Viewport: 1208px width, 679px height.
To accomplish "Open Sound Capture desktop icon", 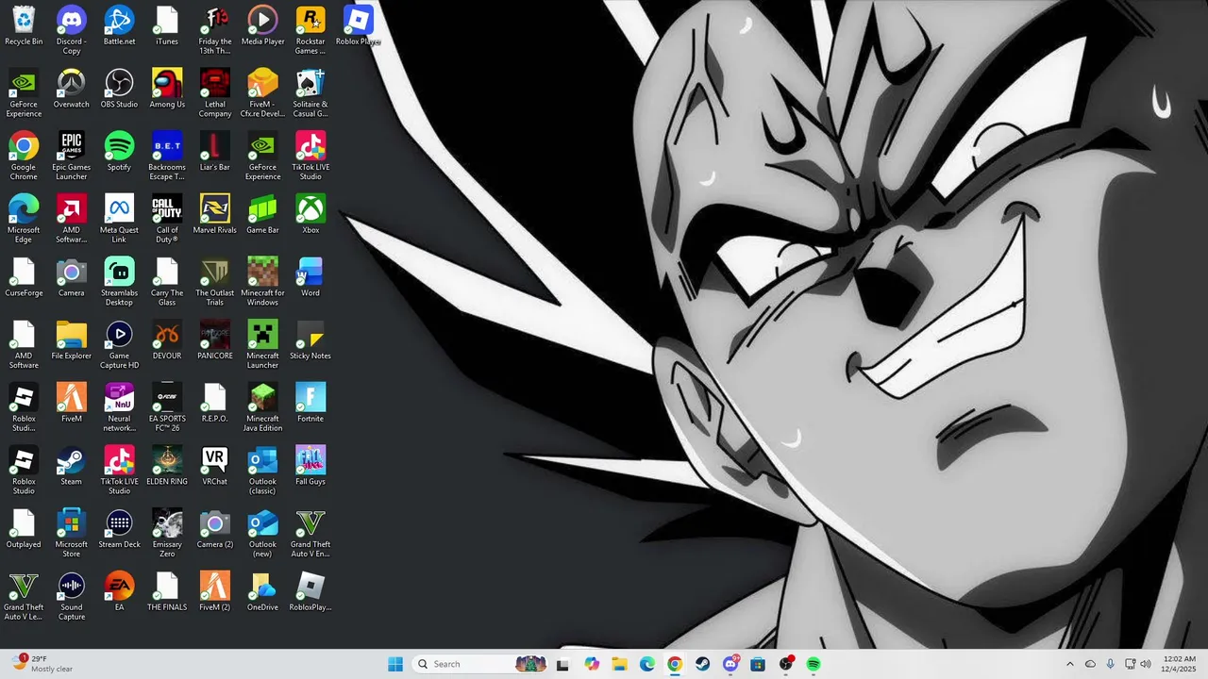I will coord(71,597).
